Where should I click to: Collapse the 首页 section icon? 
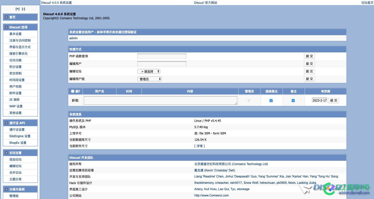coord(7,17)
